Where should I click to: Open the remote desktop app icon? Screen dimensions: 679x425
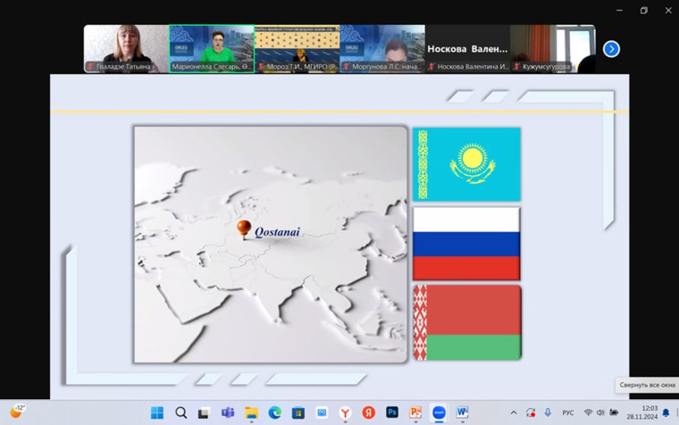(322, 412)
